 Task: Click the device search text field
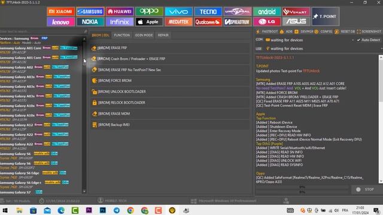41,32
